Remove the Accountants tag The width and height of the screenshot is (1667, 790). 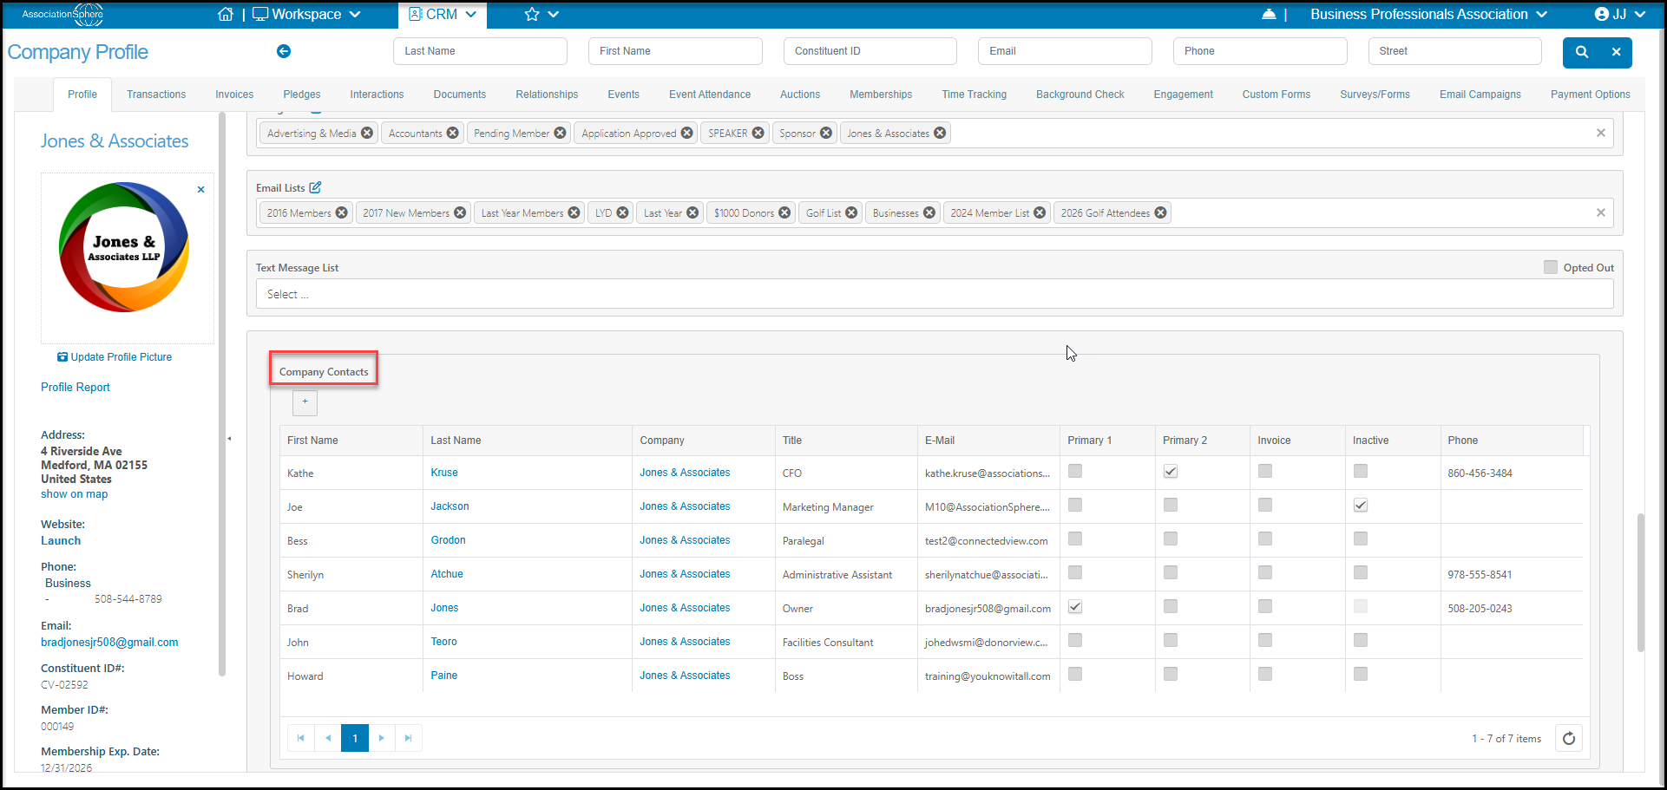[452, 133]
